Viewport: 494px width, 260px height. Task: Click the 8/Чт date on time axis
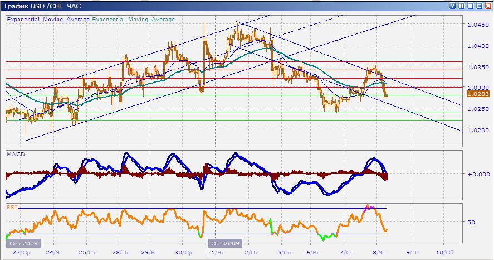(x=378, y=252)
